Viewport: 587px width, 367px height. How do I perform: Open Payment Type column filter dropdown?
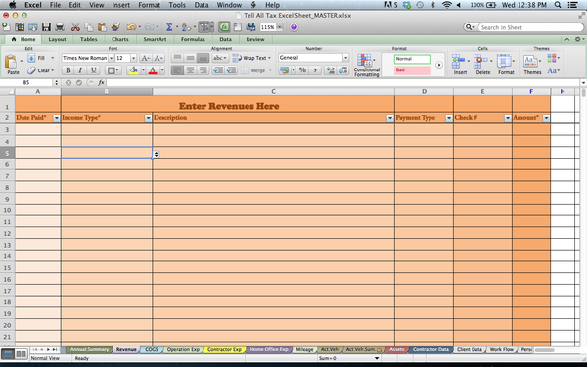click(448, 118)
